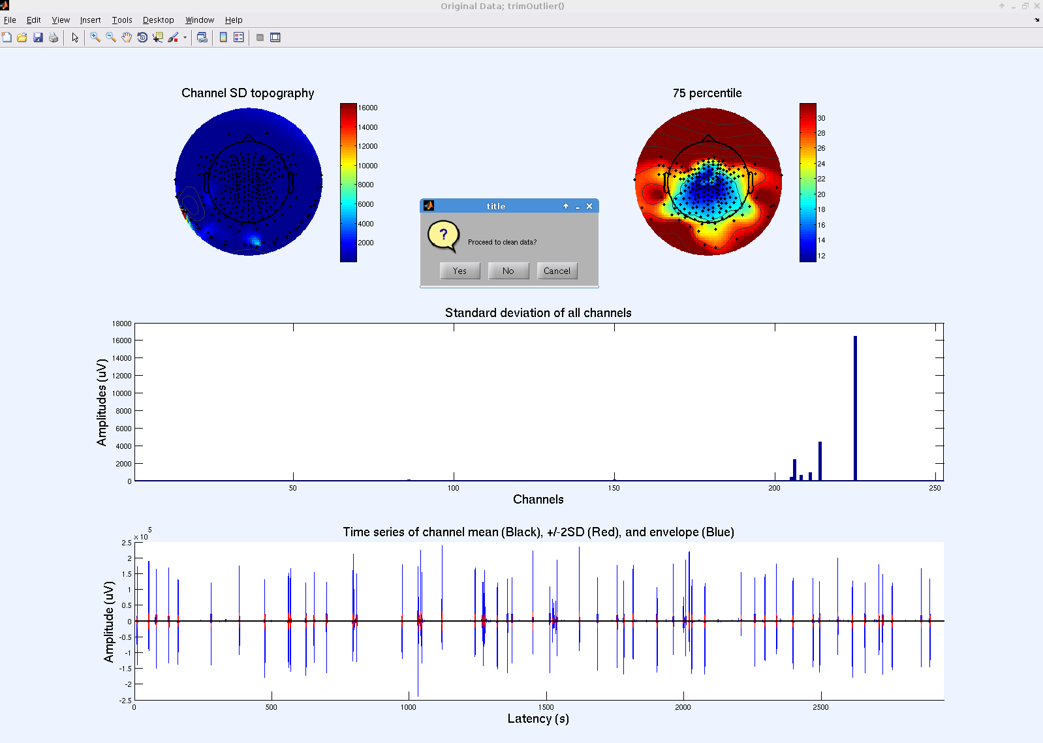Click the tallest bar in standard deviation chart
The width and height of the screenshot is (1043, 743).
855,408
